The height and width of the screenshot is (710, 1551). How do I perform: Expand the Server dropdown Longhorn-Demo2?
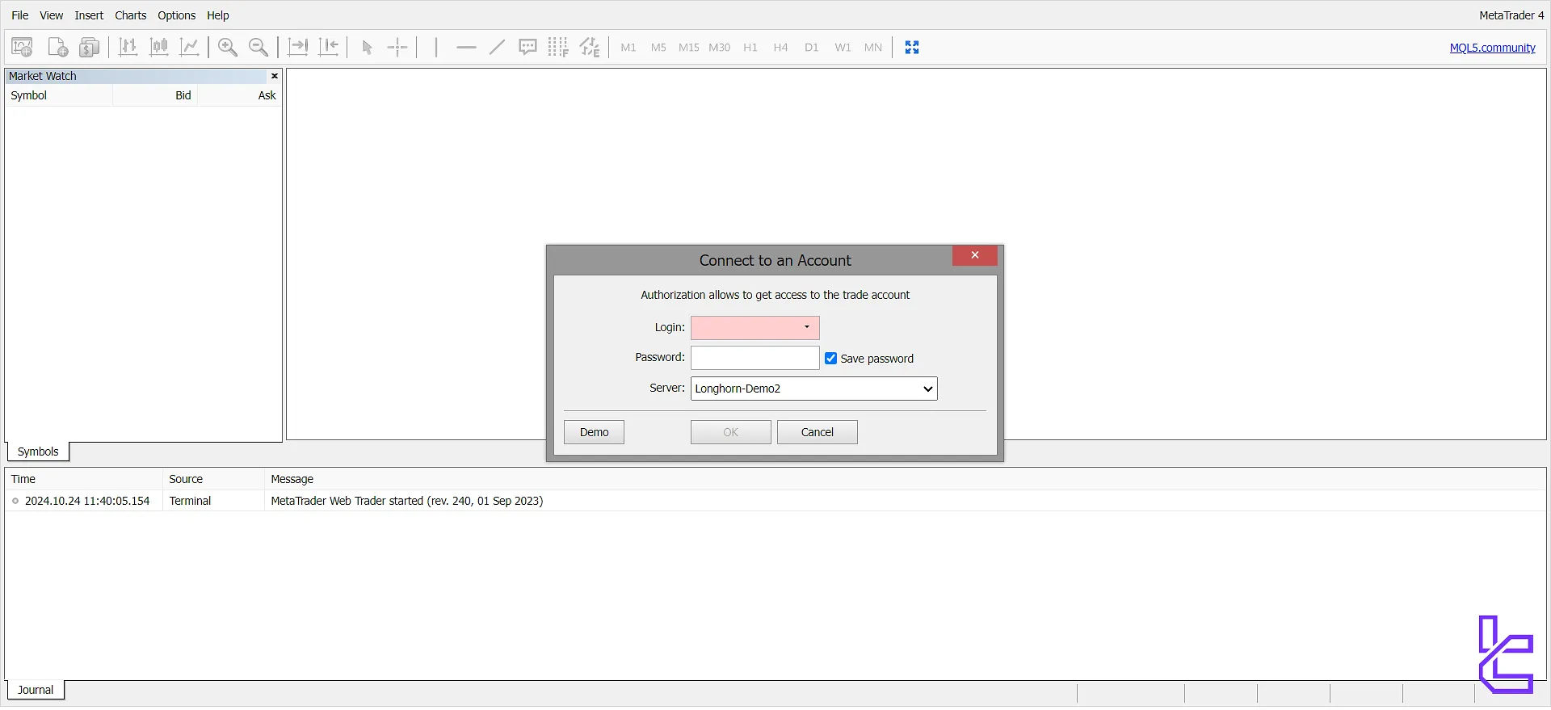point(814,389)
